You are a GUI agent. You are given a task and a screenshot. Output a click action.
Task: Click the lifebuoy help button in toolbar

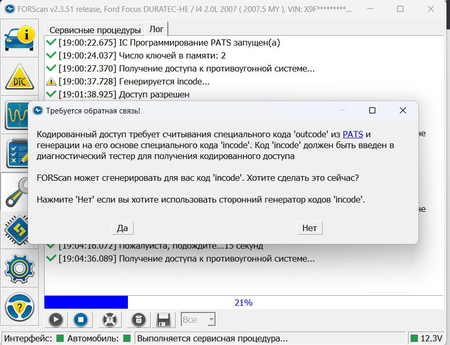pyautogui.click(x=110, y=320)
